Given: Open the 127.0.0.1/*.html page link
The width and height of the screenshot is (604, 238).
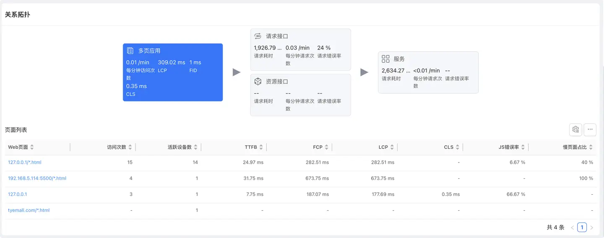Looking at the screenshot, I should (25, 162).
